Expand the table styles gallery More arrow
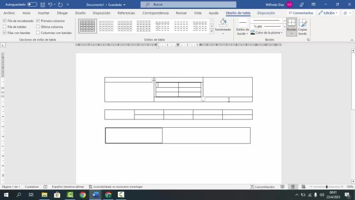This screenshot has width=355, height=200. 212,32
